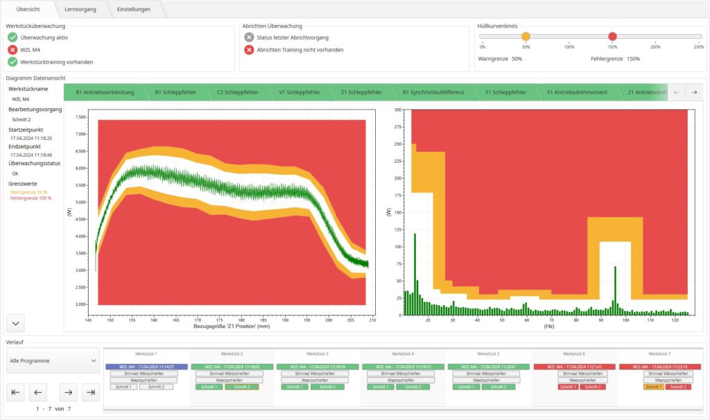The image size is (710, 420).
Task: Click green check beside Werkstücktraining vorhanden
Action: [12, 62]
